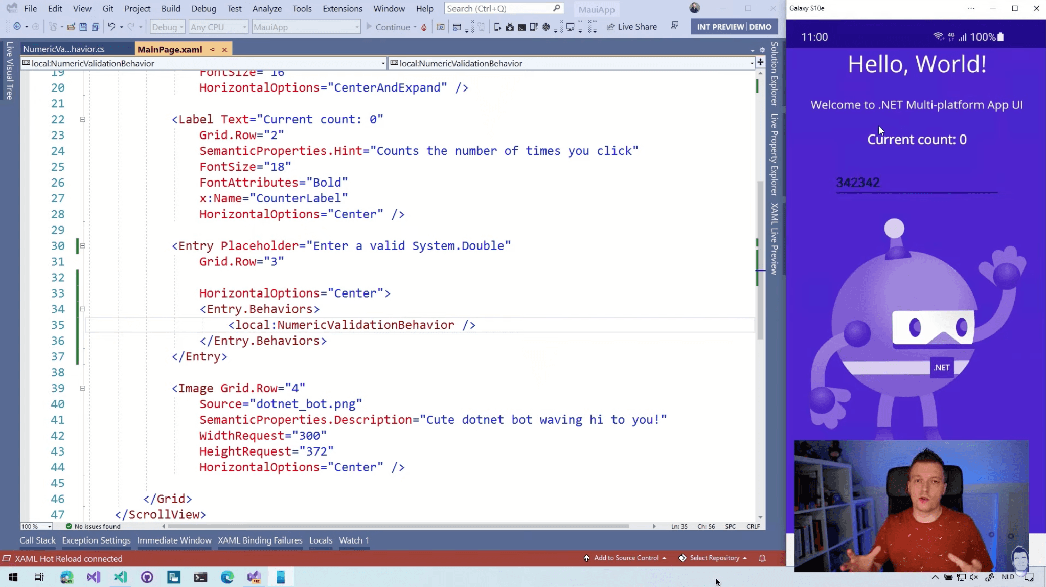Collapse the Entry element on line 30
This screenshot has height=587, width=1046.
click(82, 246)
